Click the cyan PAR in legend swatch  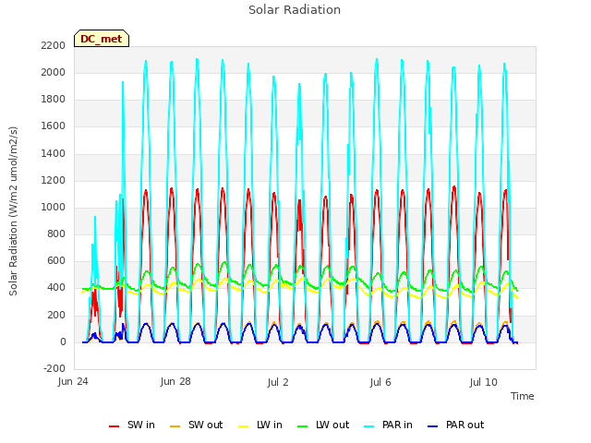click(369, 426)
